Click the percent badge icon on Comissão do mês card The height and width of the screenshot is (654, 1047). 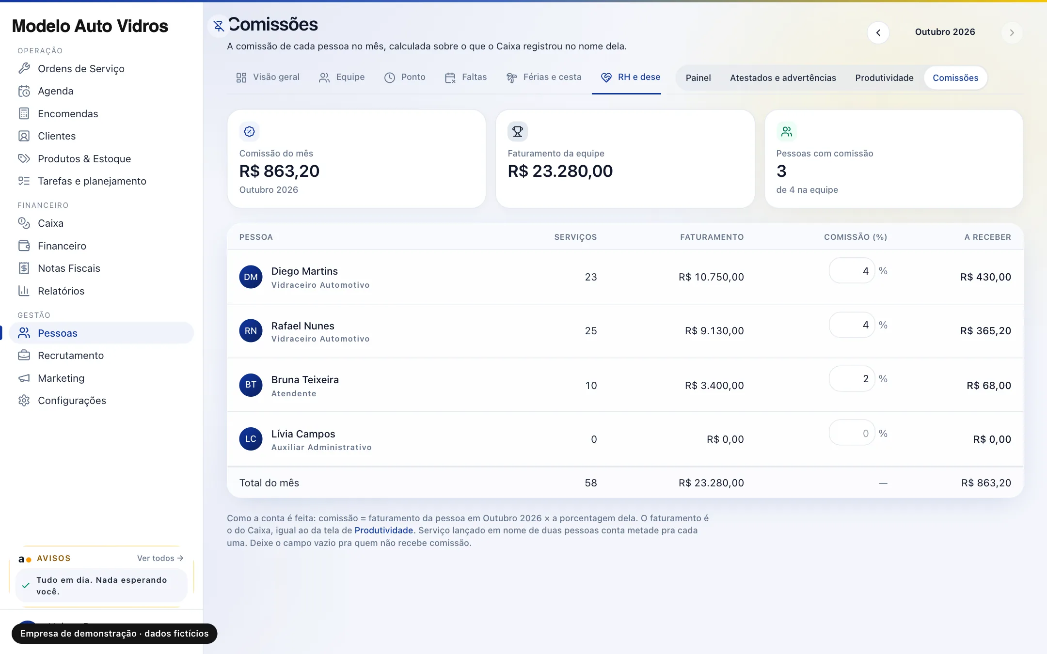[249, 131]
